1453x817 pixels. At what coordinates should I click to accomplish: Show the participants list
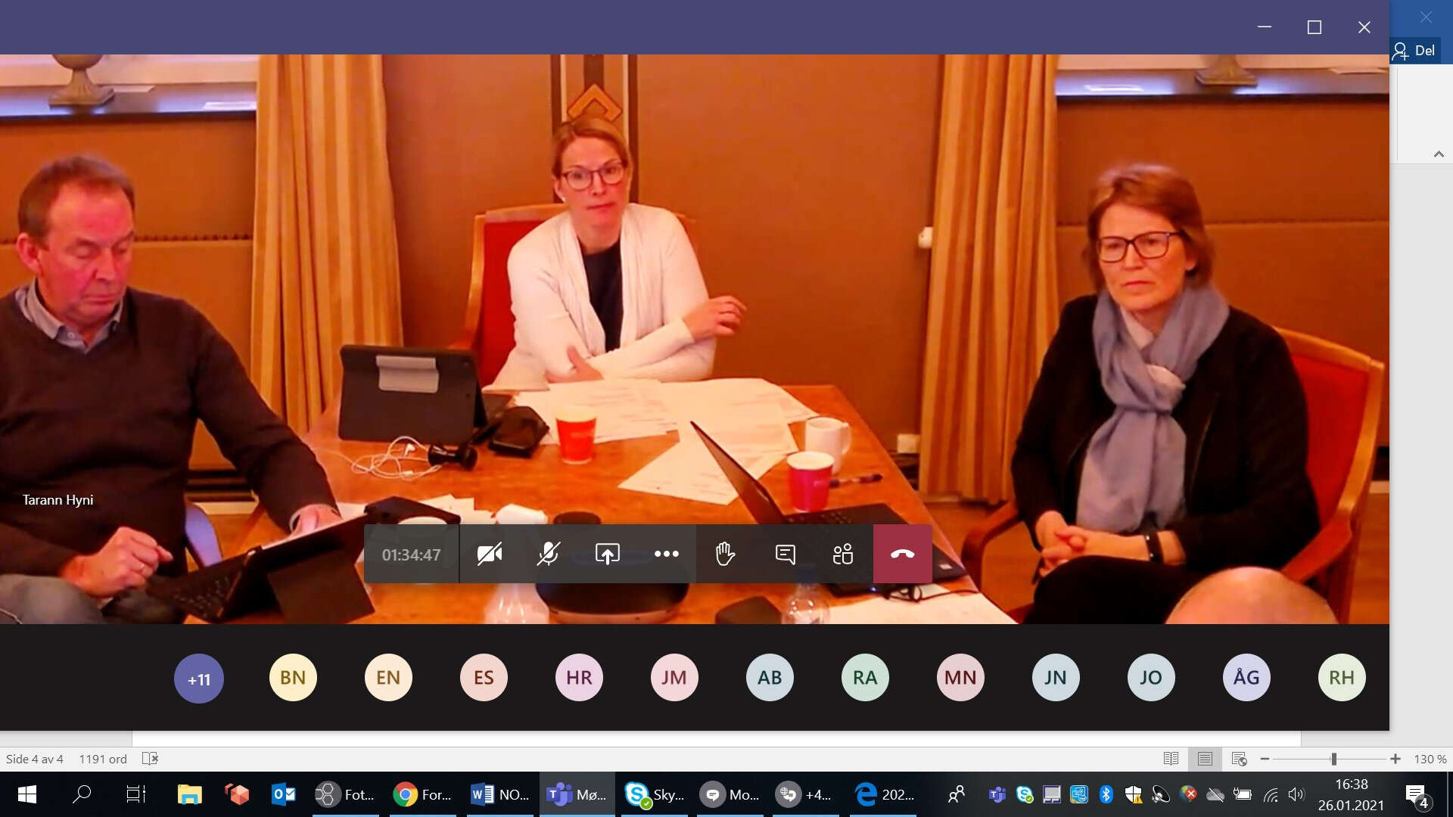(x=843, y=555)
